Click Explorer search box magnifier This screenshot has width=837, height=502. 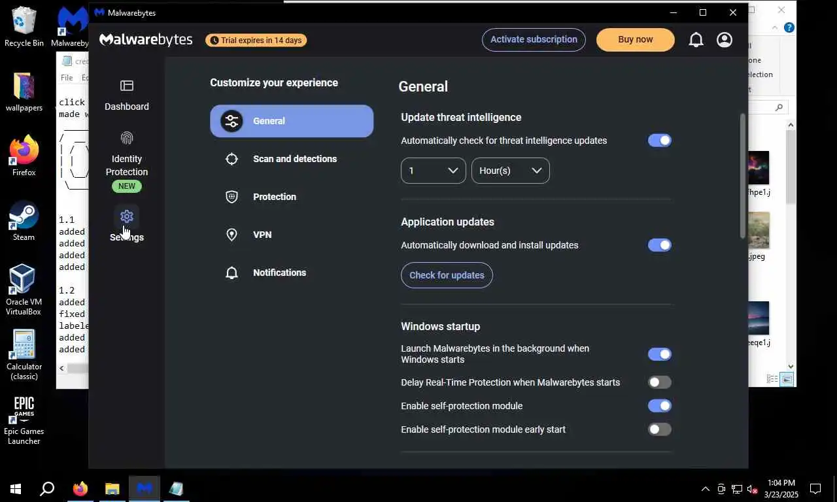[779, 108]
